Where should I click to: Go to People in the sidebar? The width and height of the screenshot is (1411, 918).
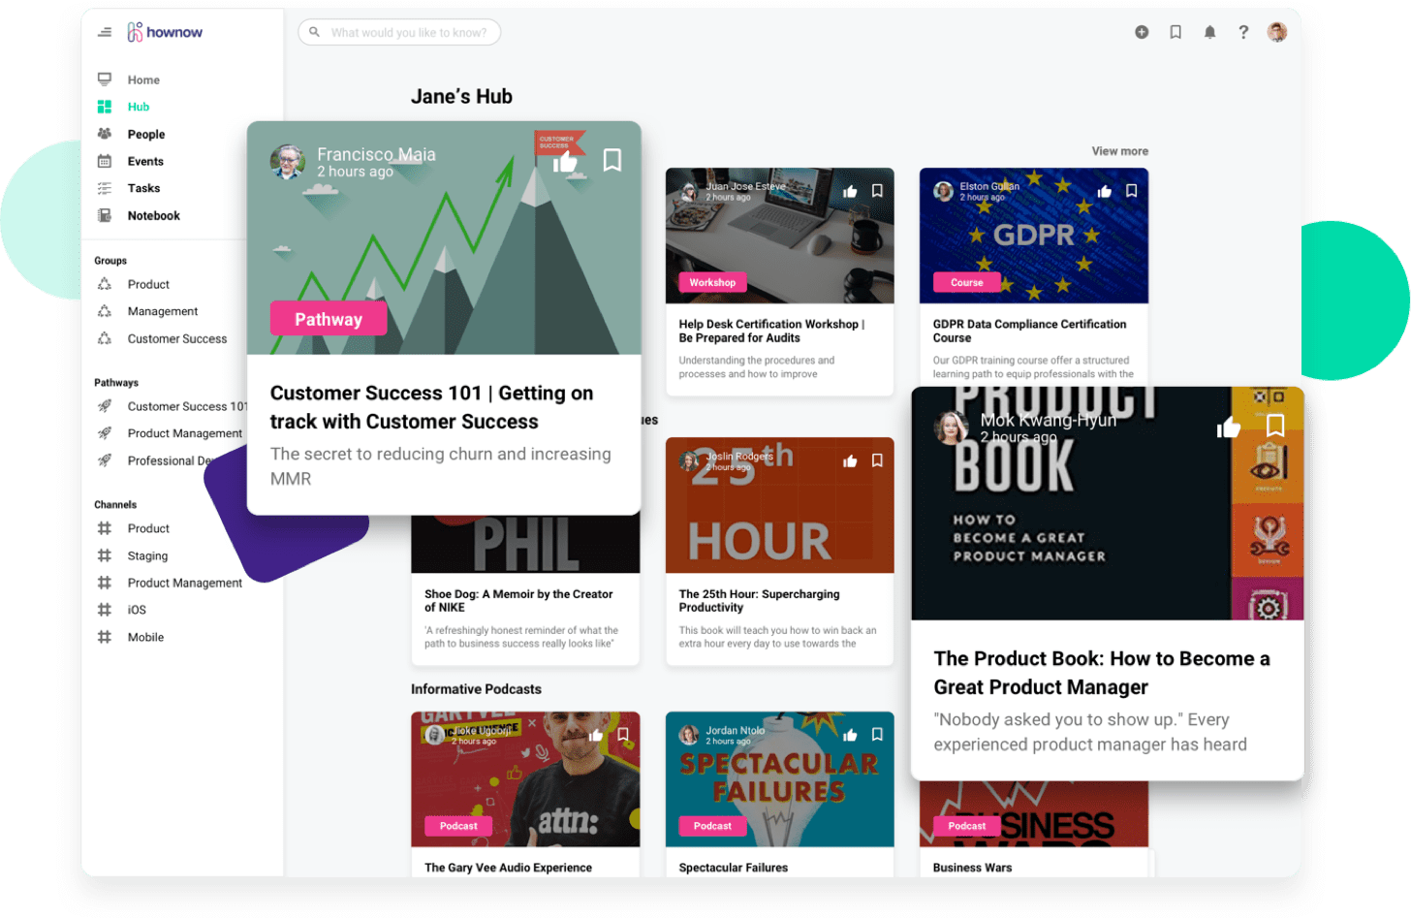click(145, 134)
